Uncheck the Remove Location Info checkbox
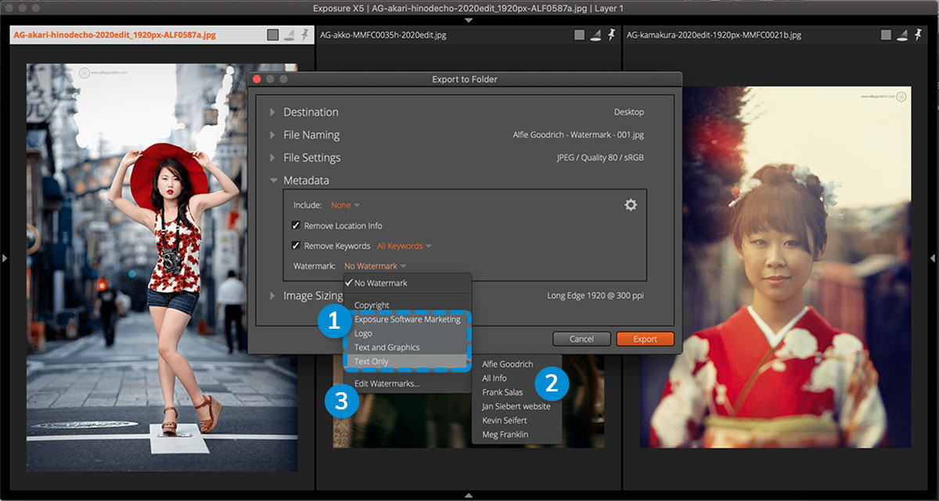The width and height of the screenshot is (939, 501). tap(296, 225)
